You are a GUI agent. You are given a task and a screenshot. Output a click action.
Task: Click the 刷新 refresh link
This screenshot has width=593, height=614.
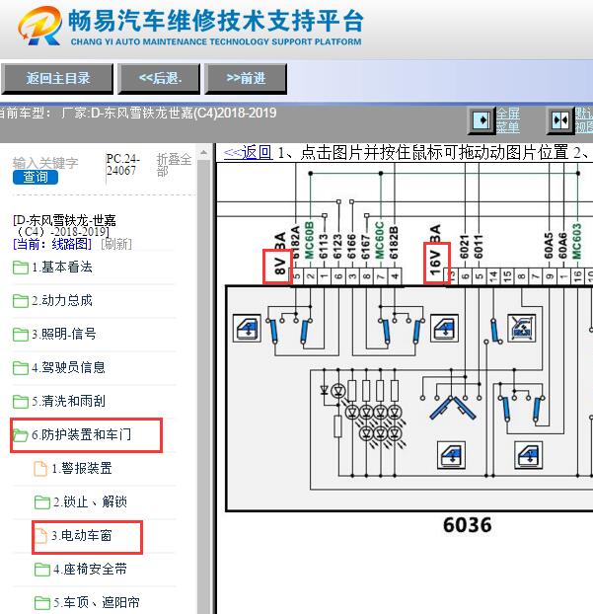[x=116, y=245]
